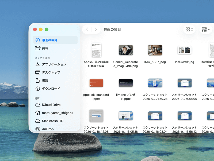The width and height of the screenshot is (214, 161).
Task: Select screenshot ending 16.05.18
Action: (x=126, y=116)
